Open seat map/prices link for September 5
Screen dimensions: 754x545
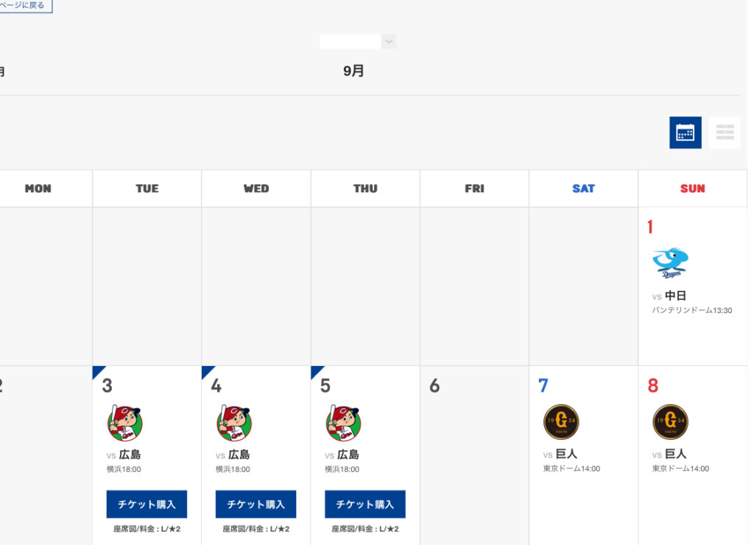[365, 530]
